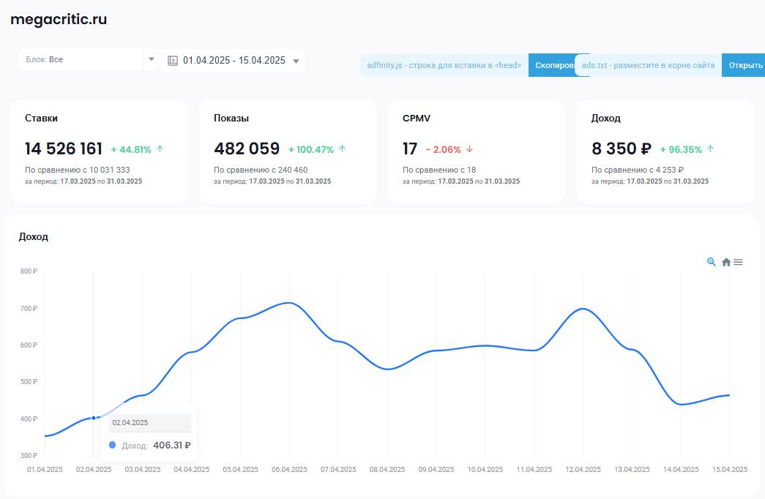Click y-axis label 300 ₽
The height and width of the screenshot is (499, 765).
point(29,455)
